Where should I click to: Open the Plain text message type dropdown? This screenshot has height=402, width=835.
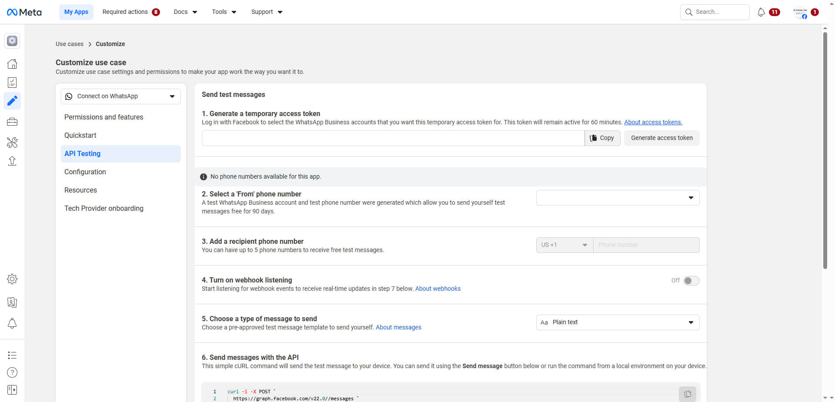618,322
